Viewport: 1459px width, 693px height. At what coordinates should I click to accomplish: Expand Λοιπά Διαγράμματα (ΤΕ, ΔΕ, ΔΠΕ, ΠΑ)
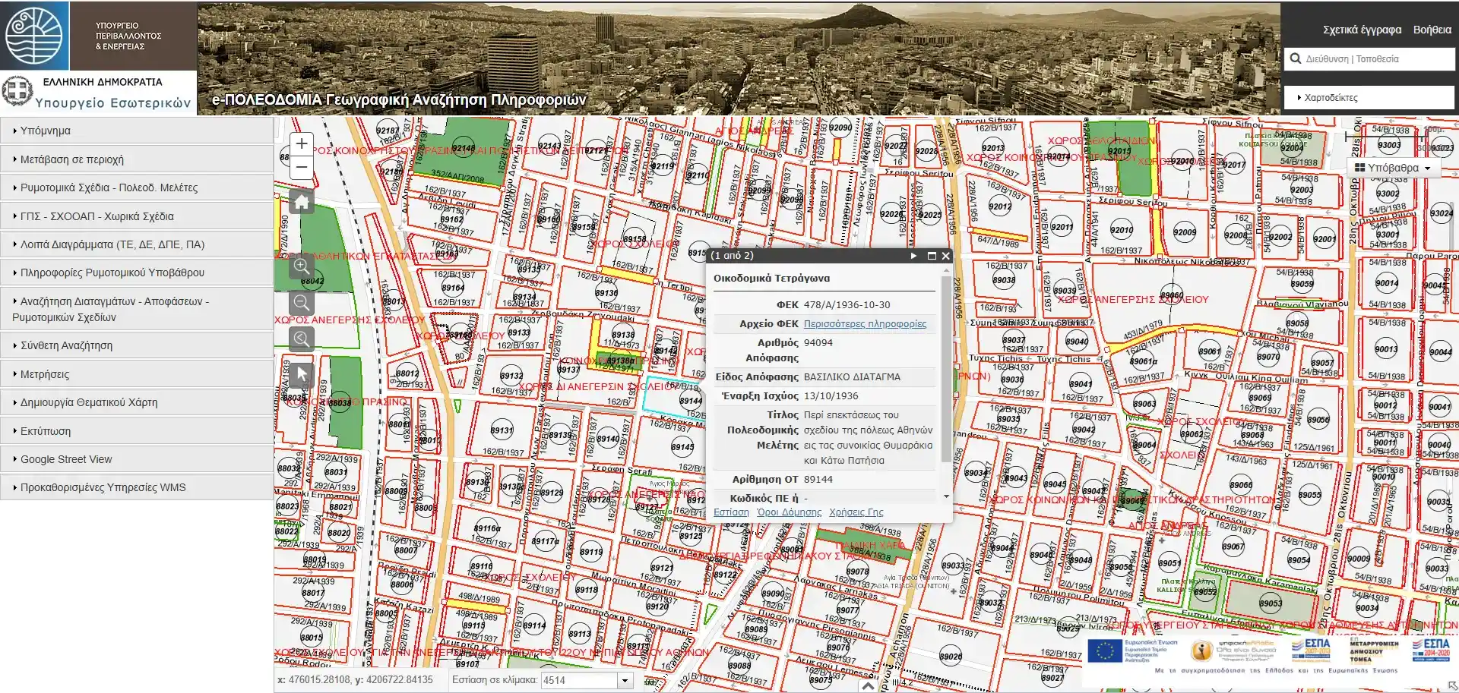(137, 244)
